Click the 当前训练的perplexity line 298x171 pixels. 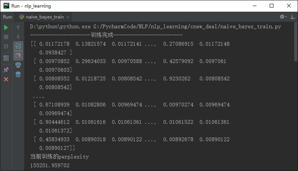point(59,157)
